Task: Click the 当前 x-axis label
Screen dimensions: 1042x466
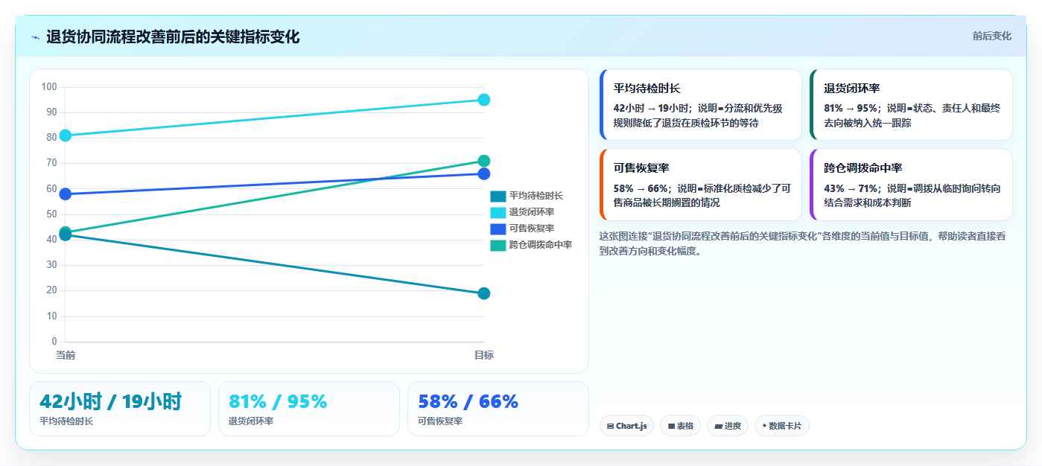Action: [66, 356]
